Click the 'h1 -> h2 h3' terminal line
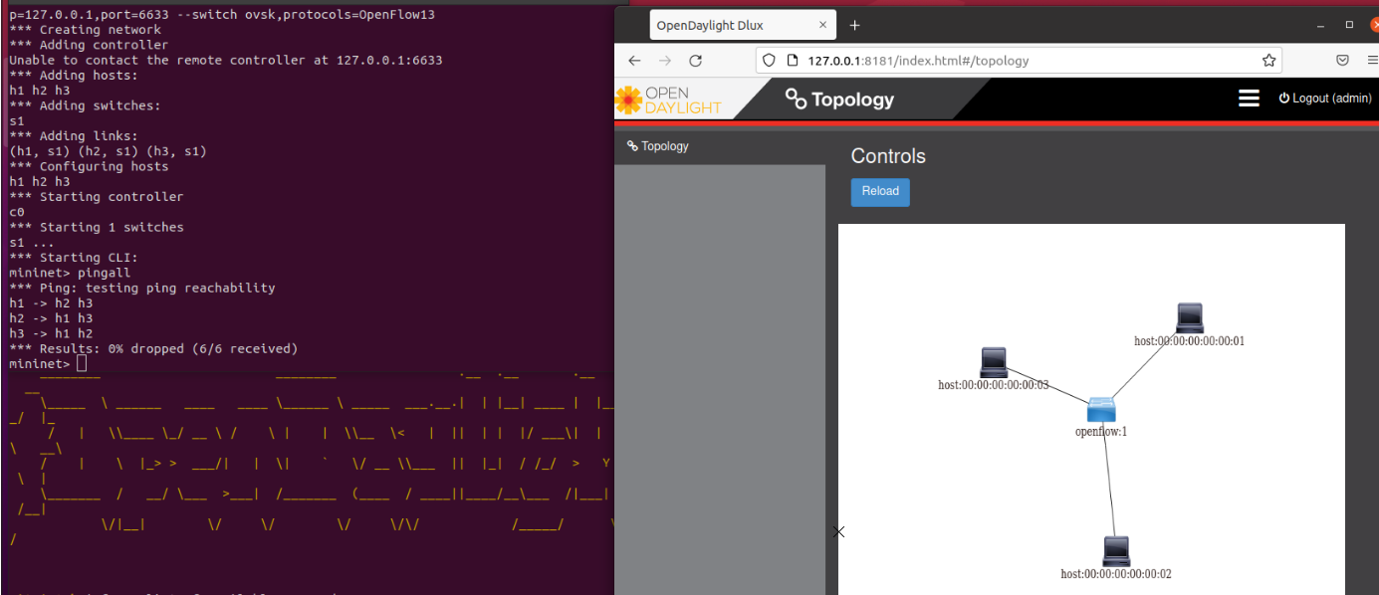Image resolution: width=1379 pixels, height=595 pixels. click(51, 303)
